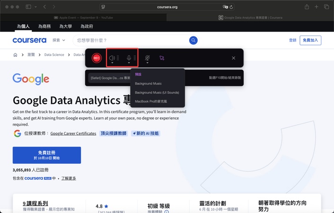Expand the speaker audio source dropdown arrow

coord(112,63)
